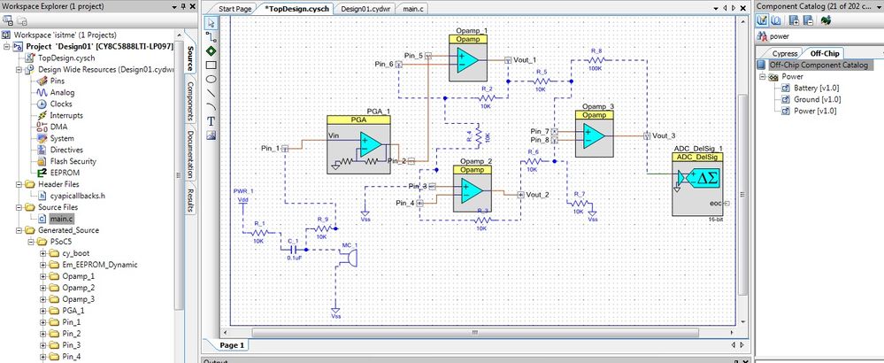
Task: Open Interrupts resources item
Action: 66,116
